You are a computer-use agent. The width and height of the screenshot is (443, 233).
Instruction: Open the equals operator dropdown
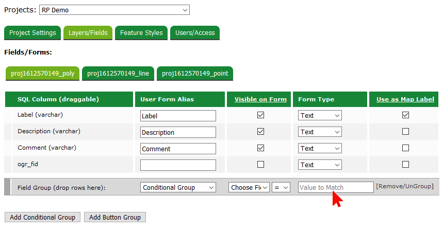tap(282, 188)
